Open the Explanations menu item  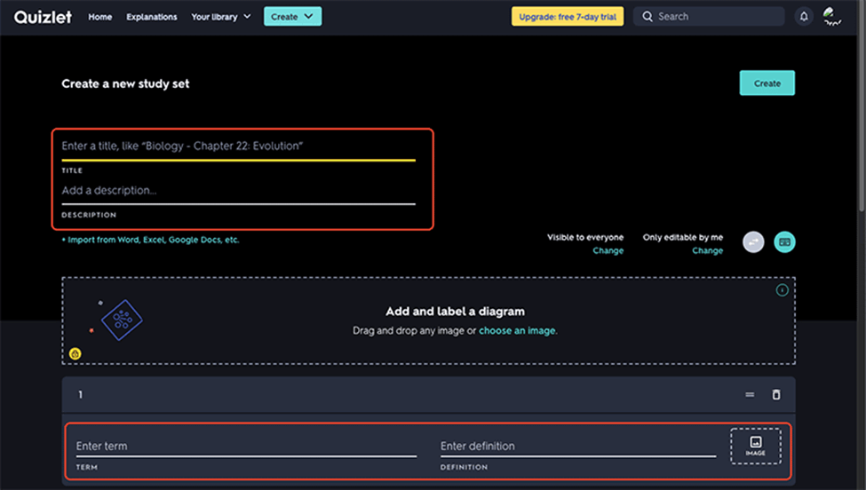point(152,17)
